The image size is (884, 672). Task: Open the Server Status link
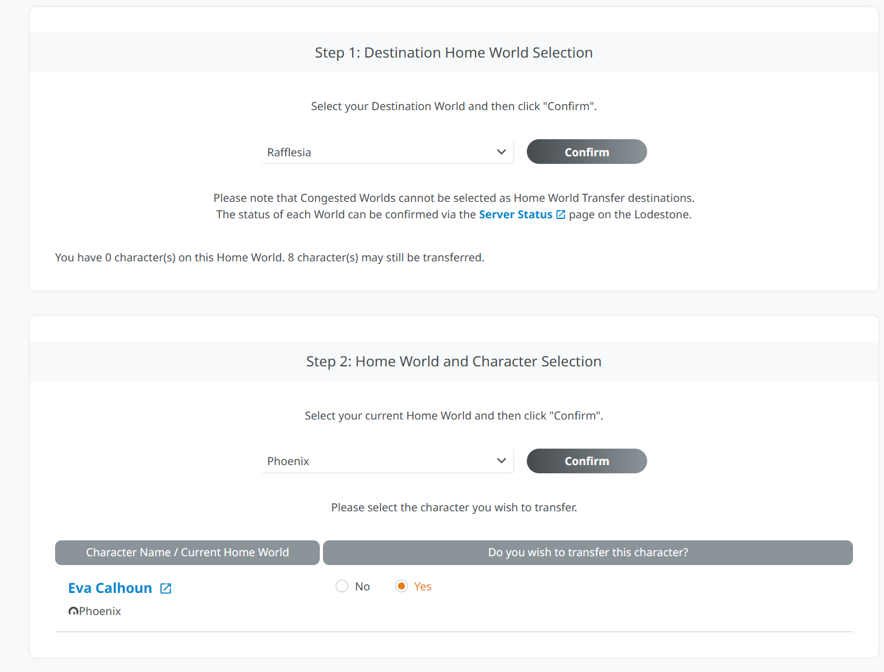coord(515,215)
